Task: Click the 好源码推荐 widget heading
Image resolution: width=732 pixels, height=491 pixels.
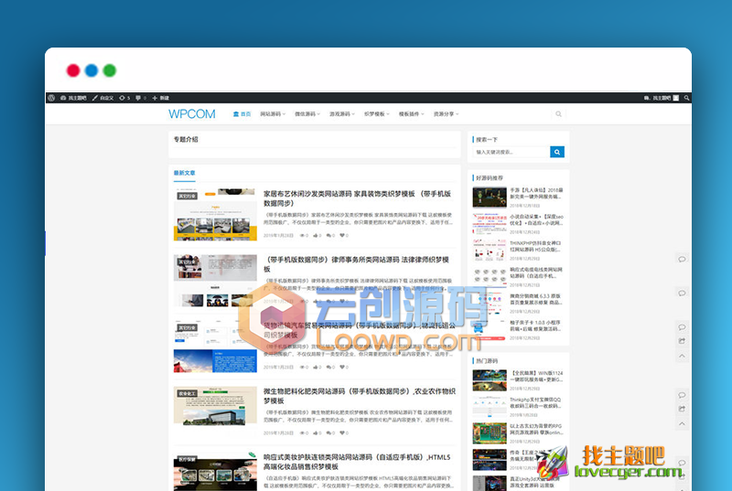Action: (490, 178)
